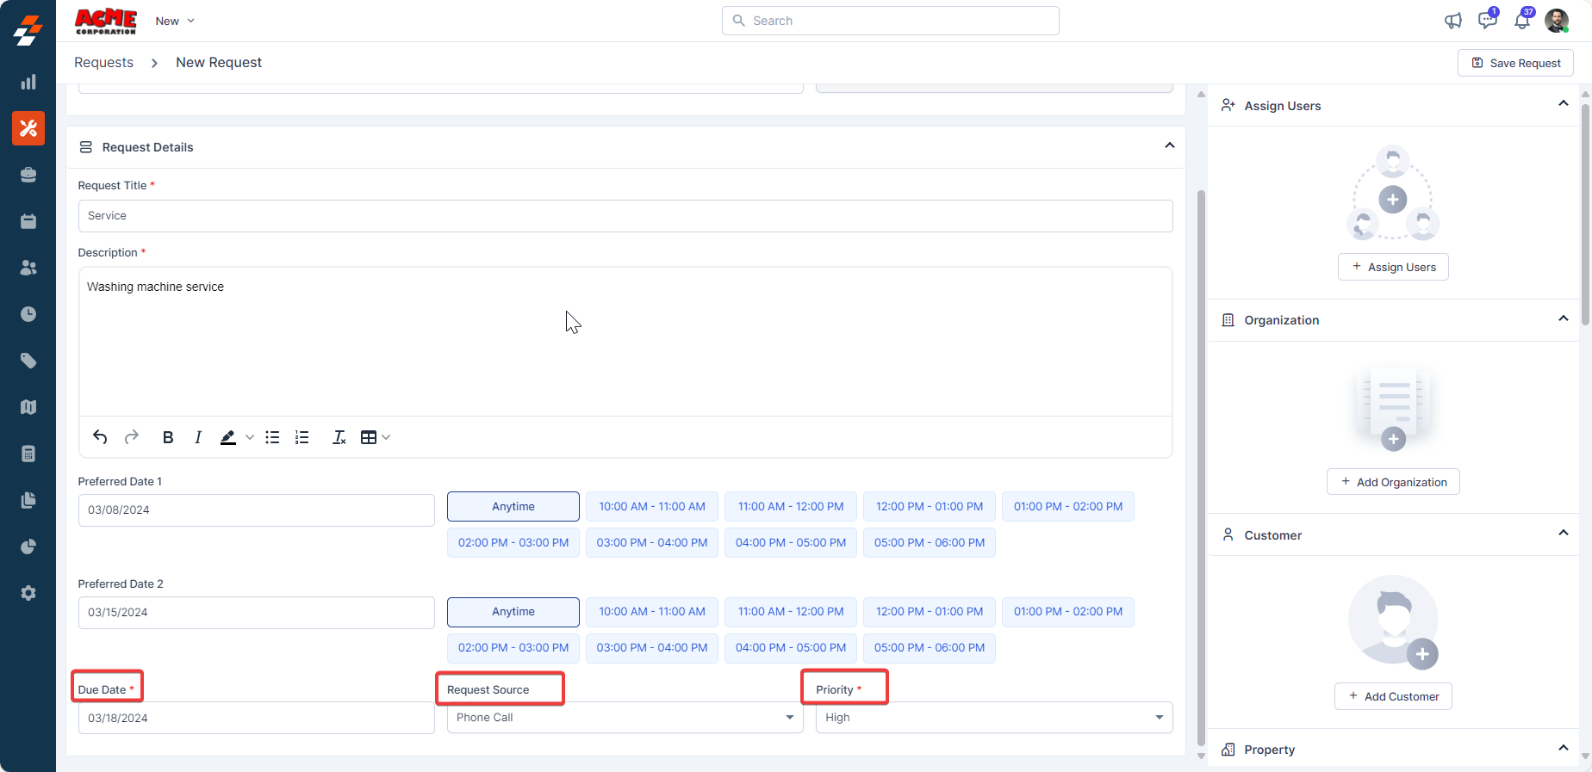Open the Request Source dropdown
The height and width of the screenshot is (772, 1592).
pyautogui.click(x=625, y=718)
